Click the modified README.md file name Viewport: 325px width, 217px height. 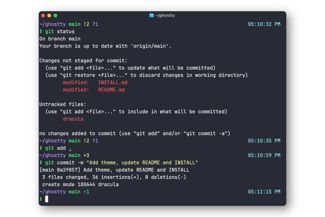click(x=111, y=90)
